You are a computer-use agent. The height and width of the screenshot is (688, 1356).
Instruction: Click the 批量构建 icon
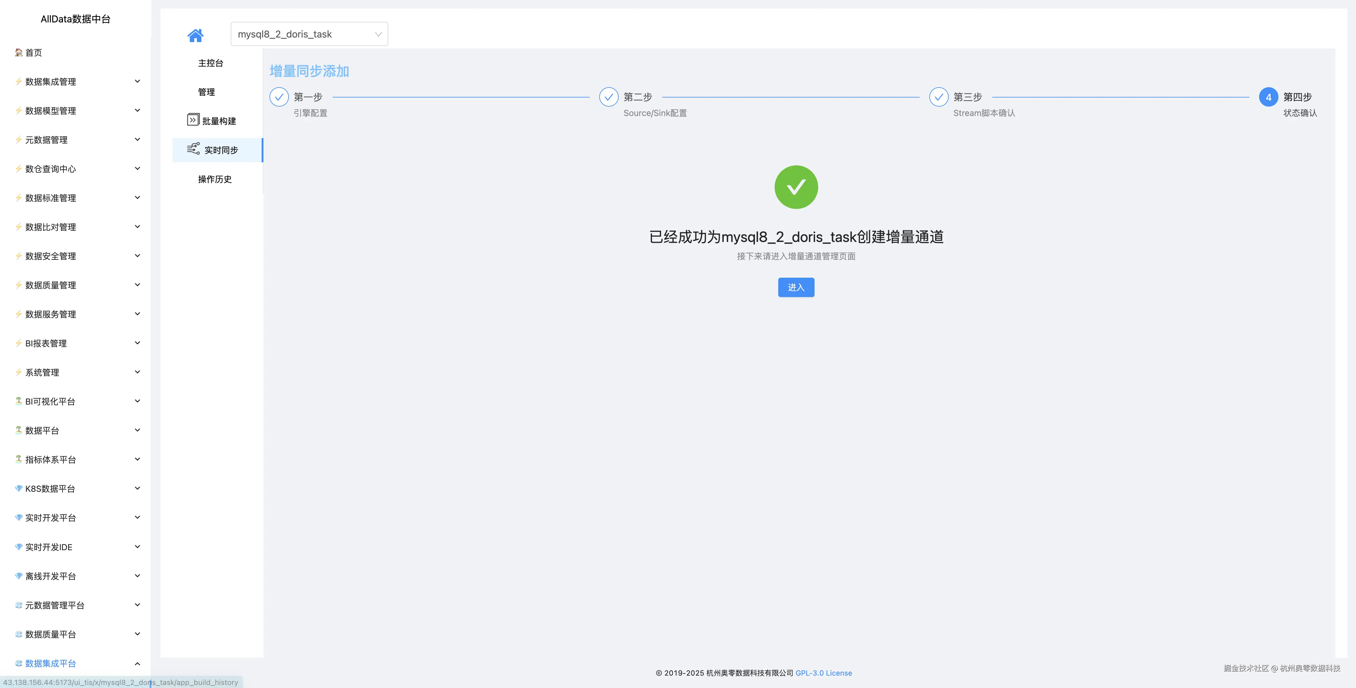193,120
